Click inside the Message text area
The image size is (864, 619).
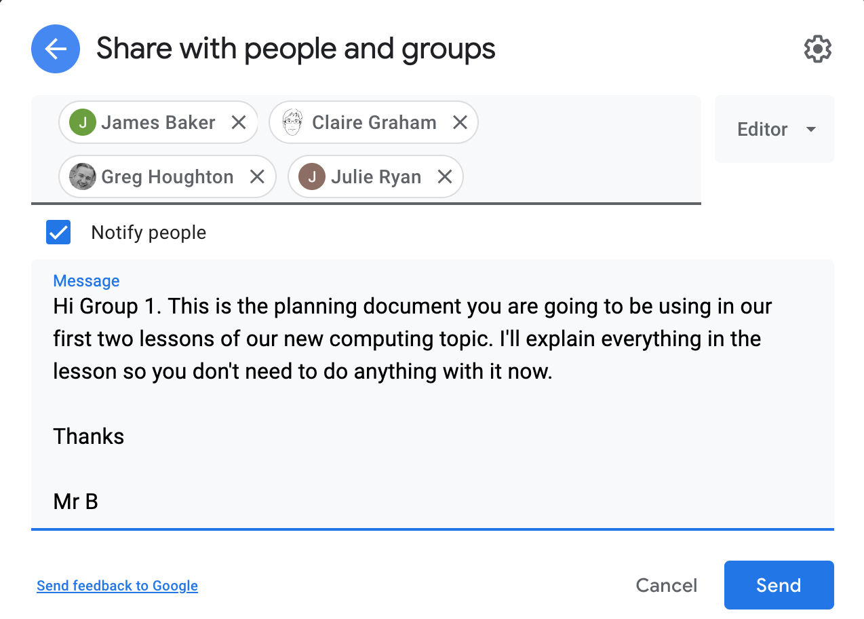click(x=433, y=394)
